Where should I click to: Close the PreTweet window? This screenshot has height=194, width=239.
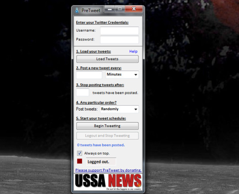[134, 9]
